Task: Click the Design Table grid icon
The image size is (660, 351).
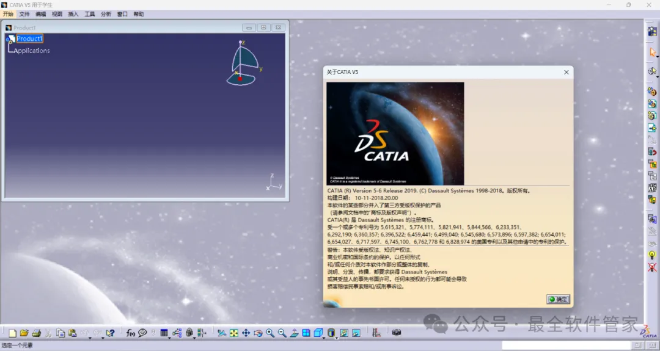Action: (164, 333)
